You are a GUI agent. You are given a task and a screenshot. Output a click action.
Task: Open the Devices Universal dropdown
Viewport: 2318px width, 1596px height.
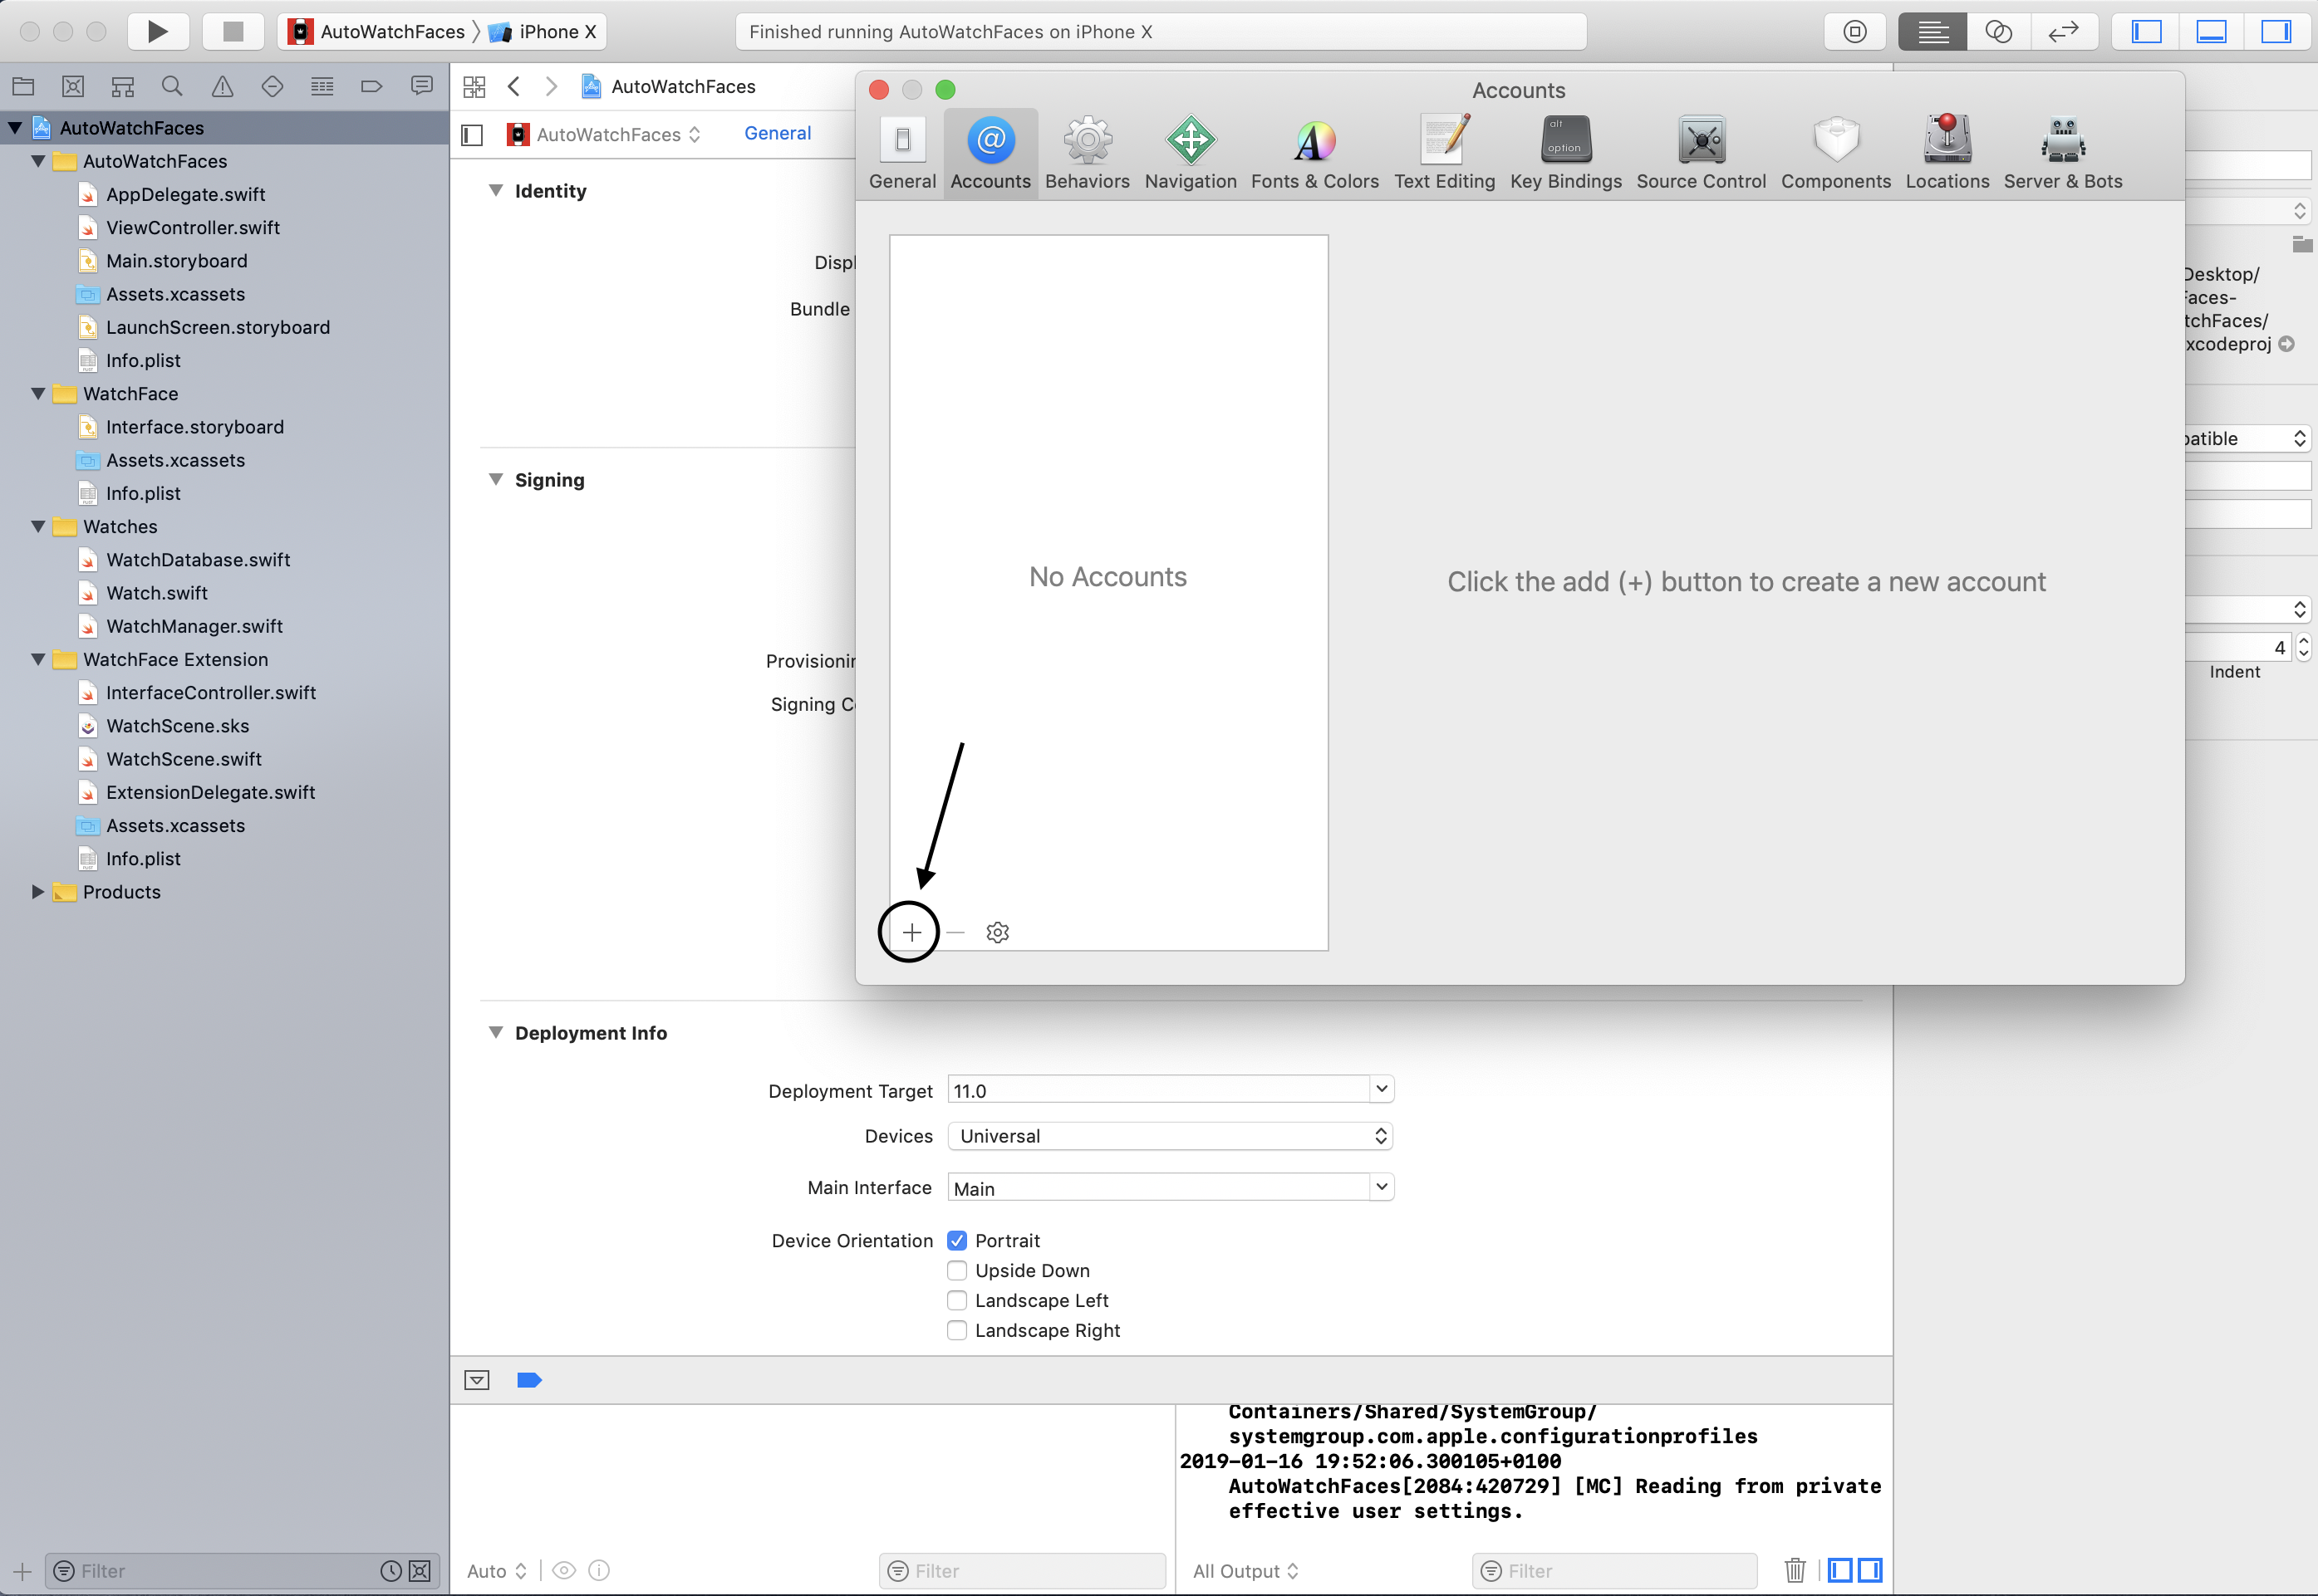[1170, 1136]
